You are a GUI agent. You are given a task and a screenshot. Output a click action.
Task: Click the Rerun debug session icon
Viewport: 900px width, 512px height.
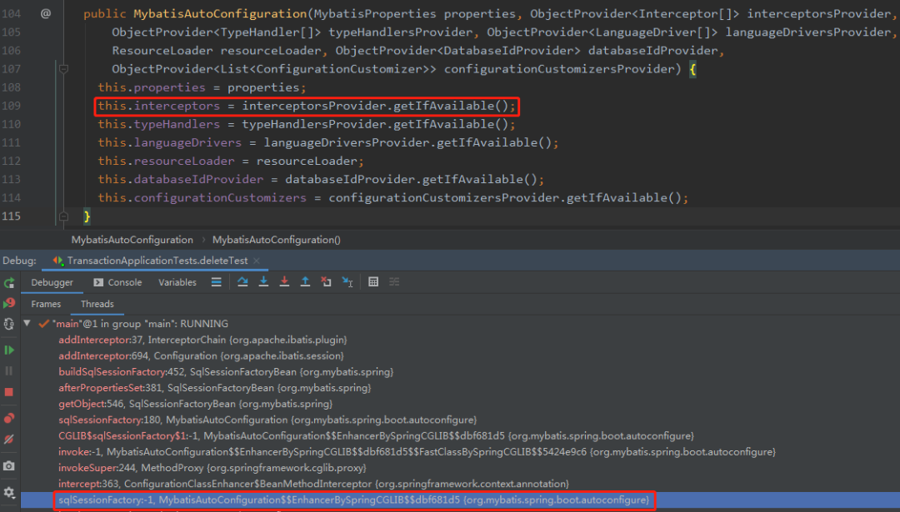[x=8, y=283]
